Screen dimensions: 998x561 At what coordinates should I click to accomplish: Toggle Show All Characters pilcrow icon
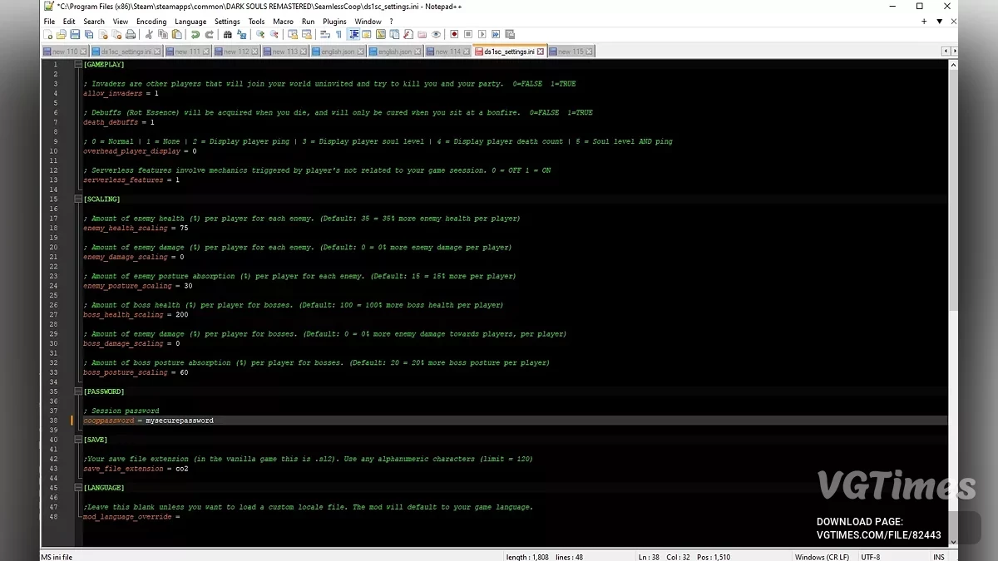tap(338, 34)
